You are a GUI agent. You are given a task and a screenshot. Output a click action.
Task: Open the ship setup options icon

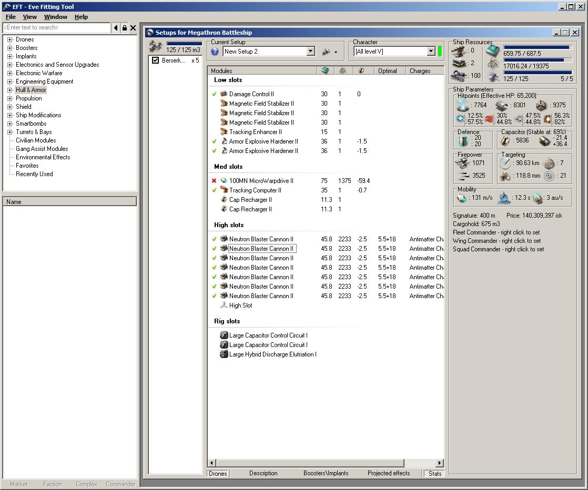coord(326,52)
